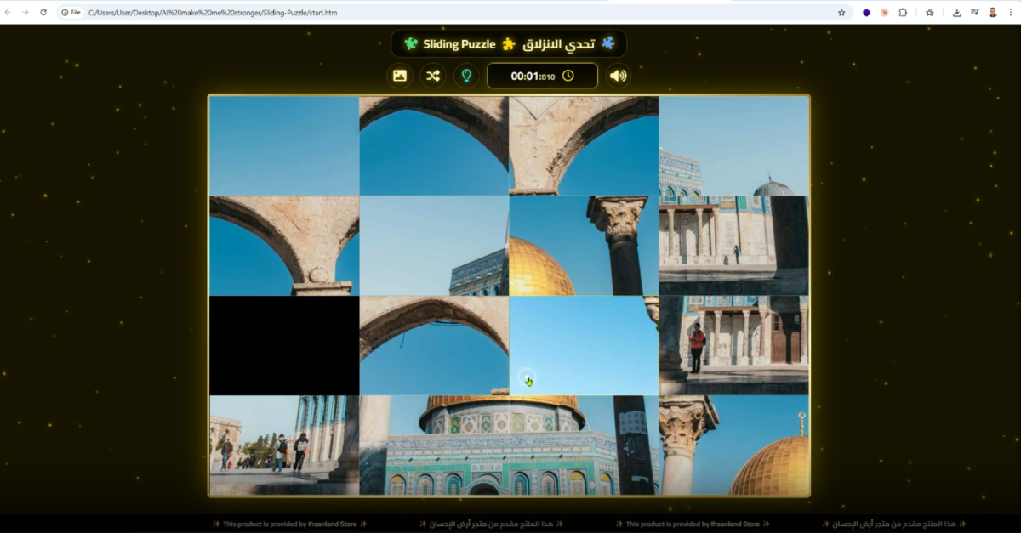Screen dimensions: 1021x533
Task: Open Chrome's three-dot menu
Action: tap(1010, 13)
